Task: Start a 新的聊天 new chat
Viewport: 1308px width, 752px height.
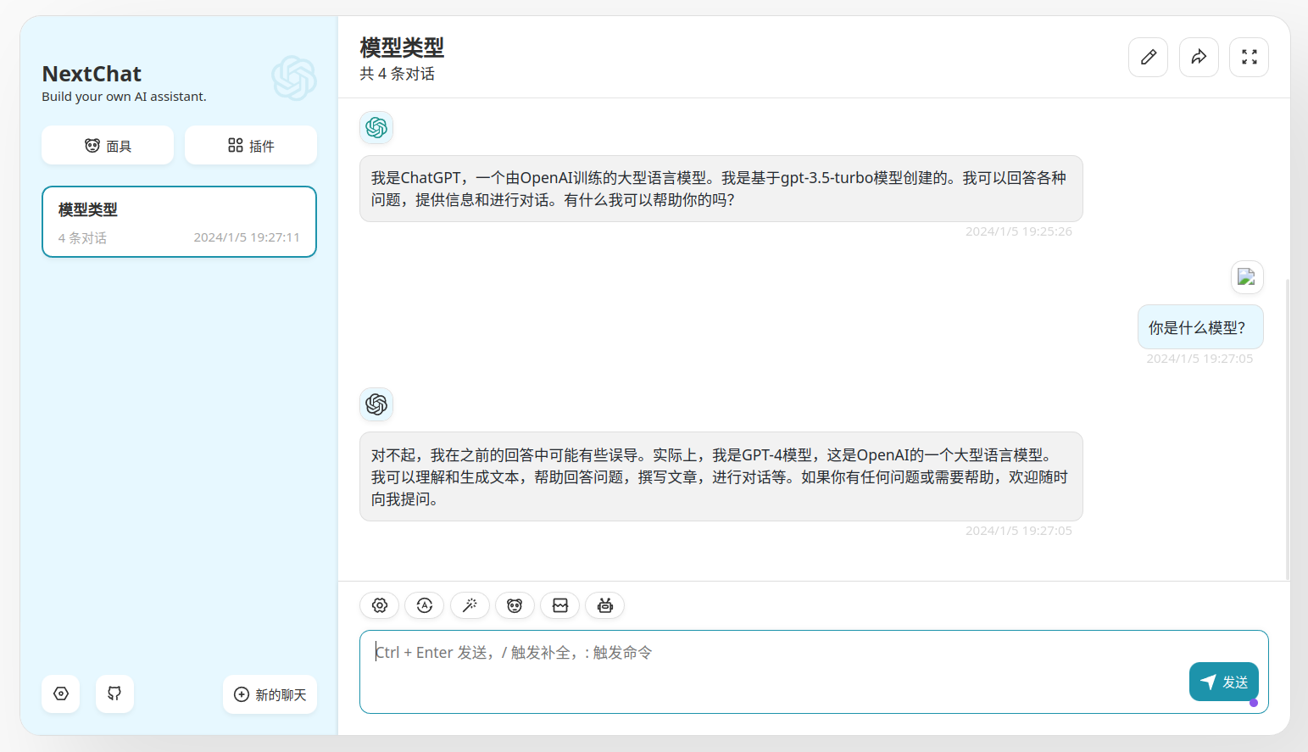Action: coord(270,694)
